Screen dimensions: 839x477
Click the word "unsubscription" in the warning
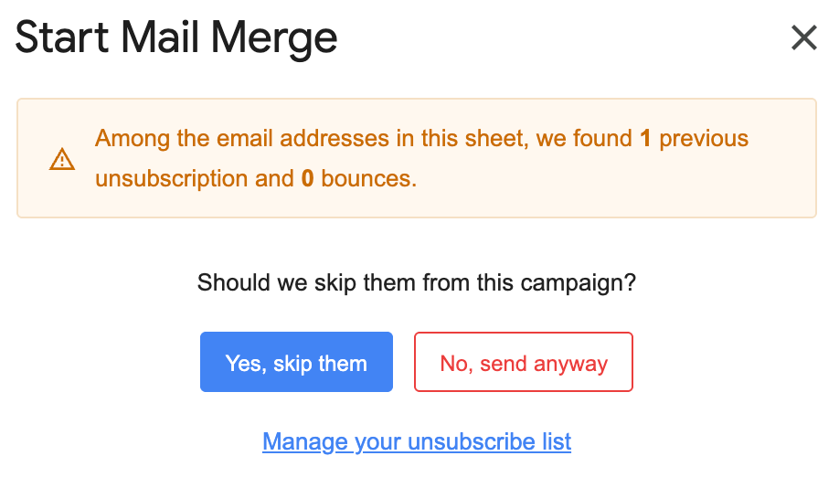pyautogui.click(x=172, y=179)
